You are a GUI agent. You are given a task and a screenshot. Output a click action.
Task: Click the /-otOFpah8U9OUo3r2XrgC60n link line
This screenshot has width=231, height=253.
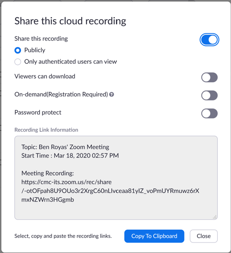point(110,191)
